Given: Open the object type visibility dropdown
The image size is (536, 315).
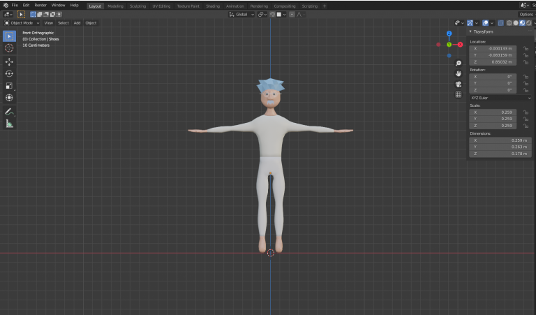Looking at the screenshot, I should [x=459, y=23].
